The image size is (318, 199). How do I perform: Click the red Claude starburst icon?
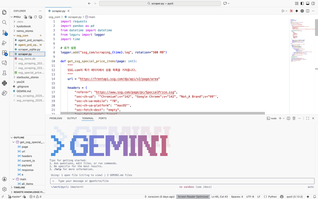[x=291, y=11]
